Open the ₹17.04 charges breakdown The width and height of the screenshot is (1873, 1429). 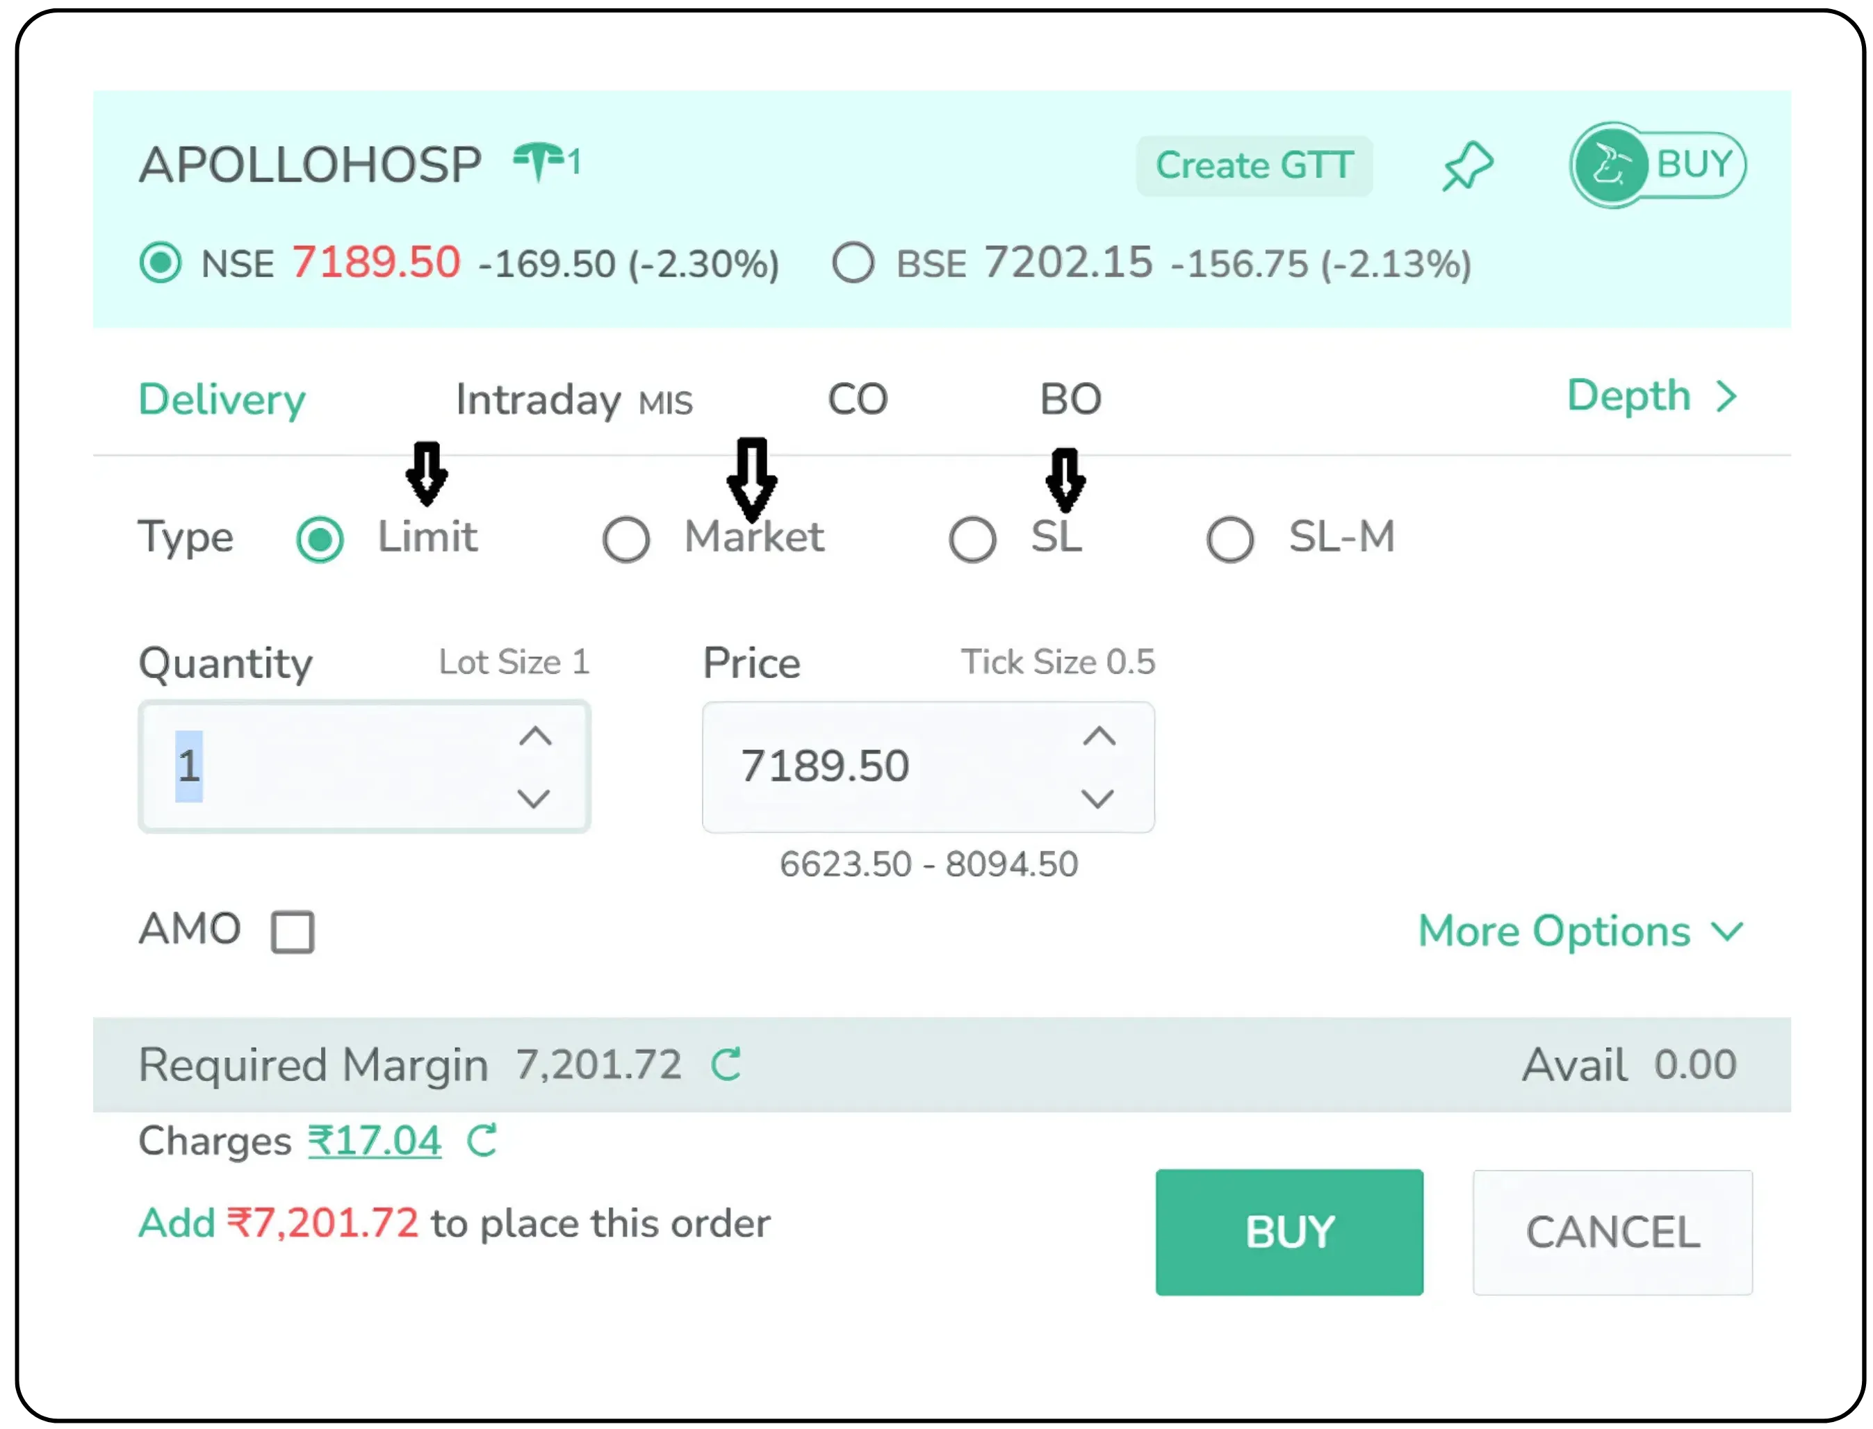tap(375, 1140)
